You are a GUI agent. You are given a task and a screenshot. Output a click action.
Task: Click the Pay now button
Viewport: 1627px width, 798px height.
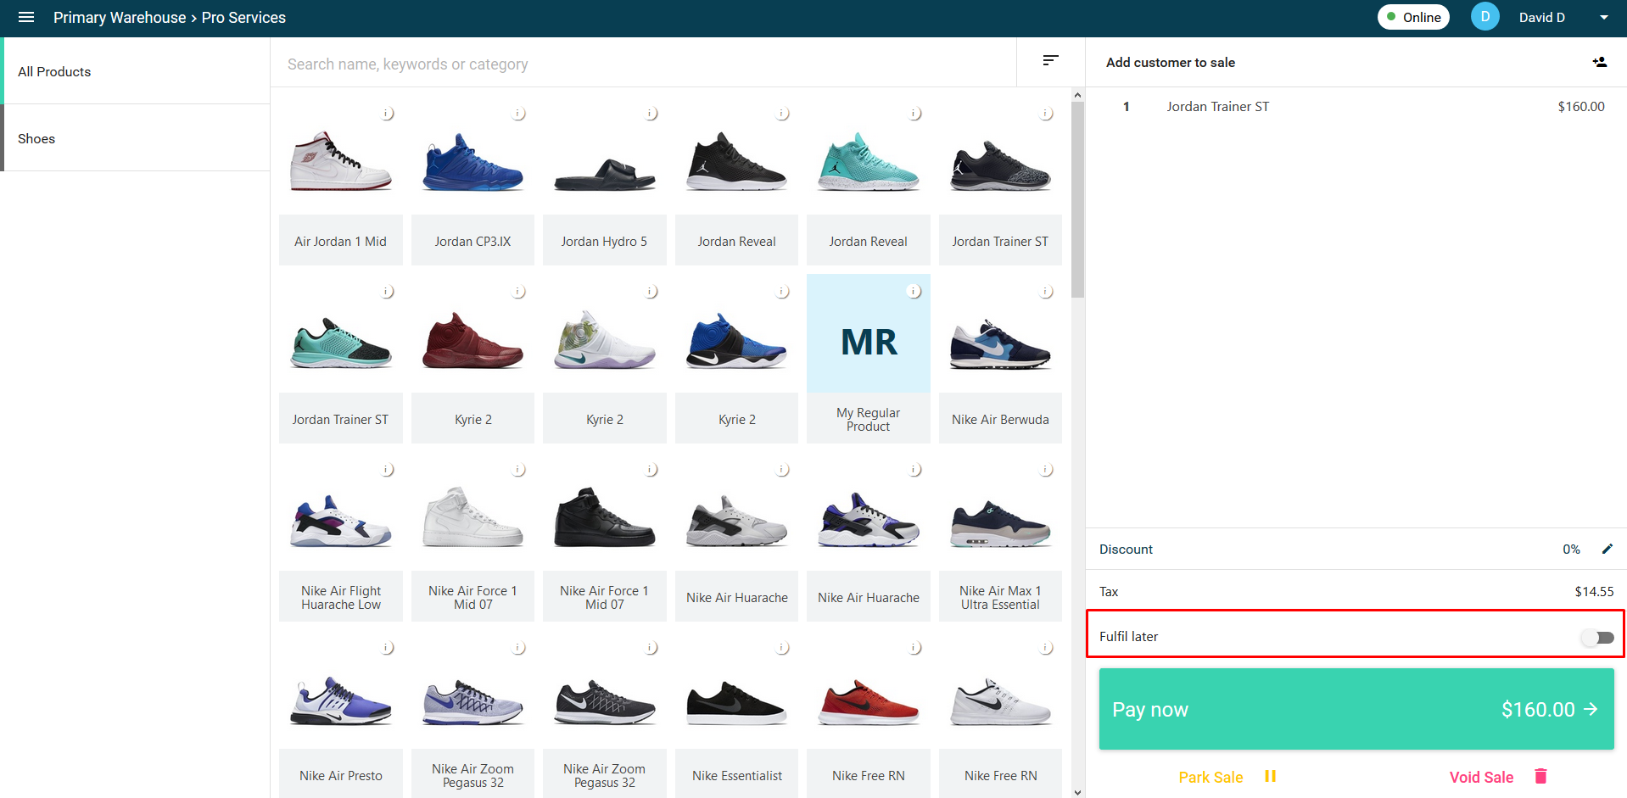[x=1356, y=709]
